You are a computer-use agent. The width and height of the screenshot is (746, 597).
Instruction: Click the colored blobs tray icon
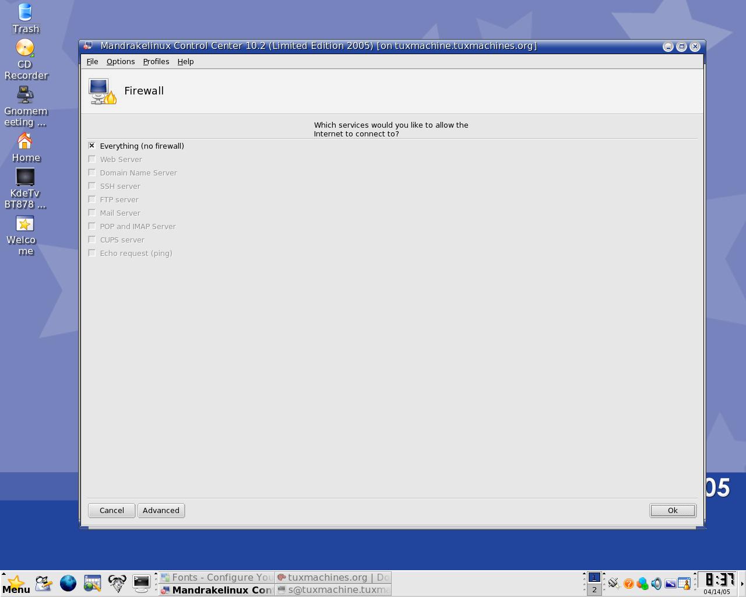click(642, 584)
